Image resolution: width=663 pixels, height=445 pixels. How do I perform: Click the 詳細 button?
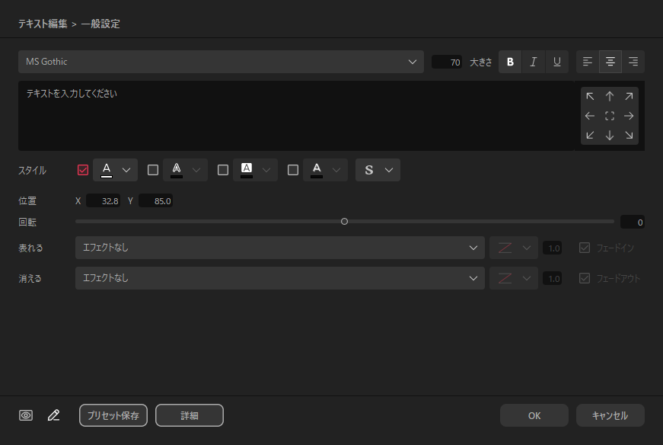pos(190,415)
